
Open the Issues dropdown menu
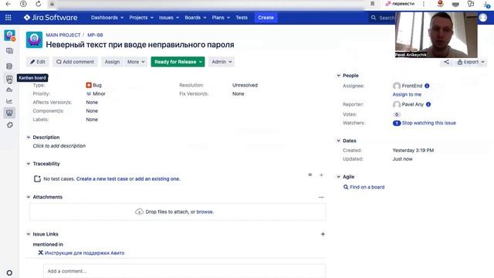pyautogui.click(x=169, y=18)
